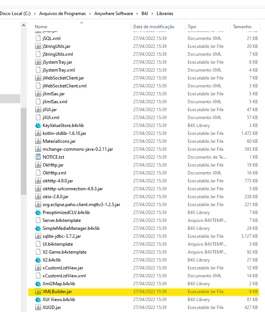Image resolution: width=265 pixels, height=312 pixels.
Task: Click the jWebSocketClient.jar jar icon
Action: pyautogui.click(x=38, y=78)
